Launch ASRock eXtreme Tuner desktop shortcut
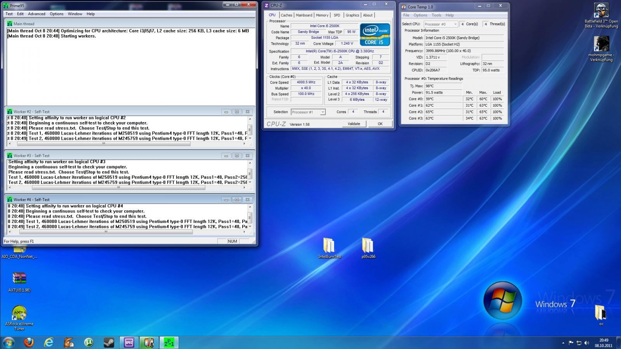The height and width of the screenshot is (349, 621). [19, 318]
